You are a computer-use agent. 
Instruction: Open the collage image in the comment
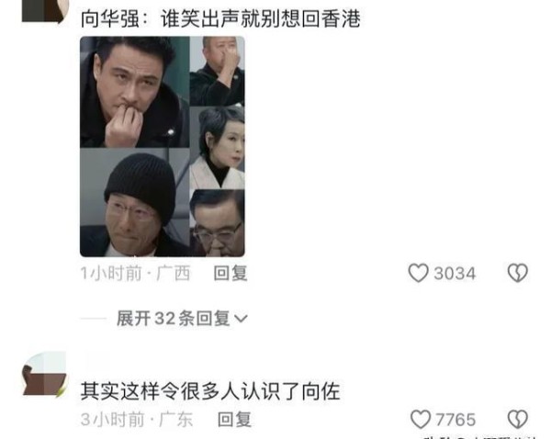tap(163, 146)
